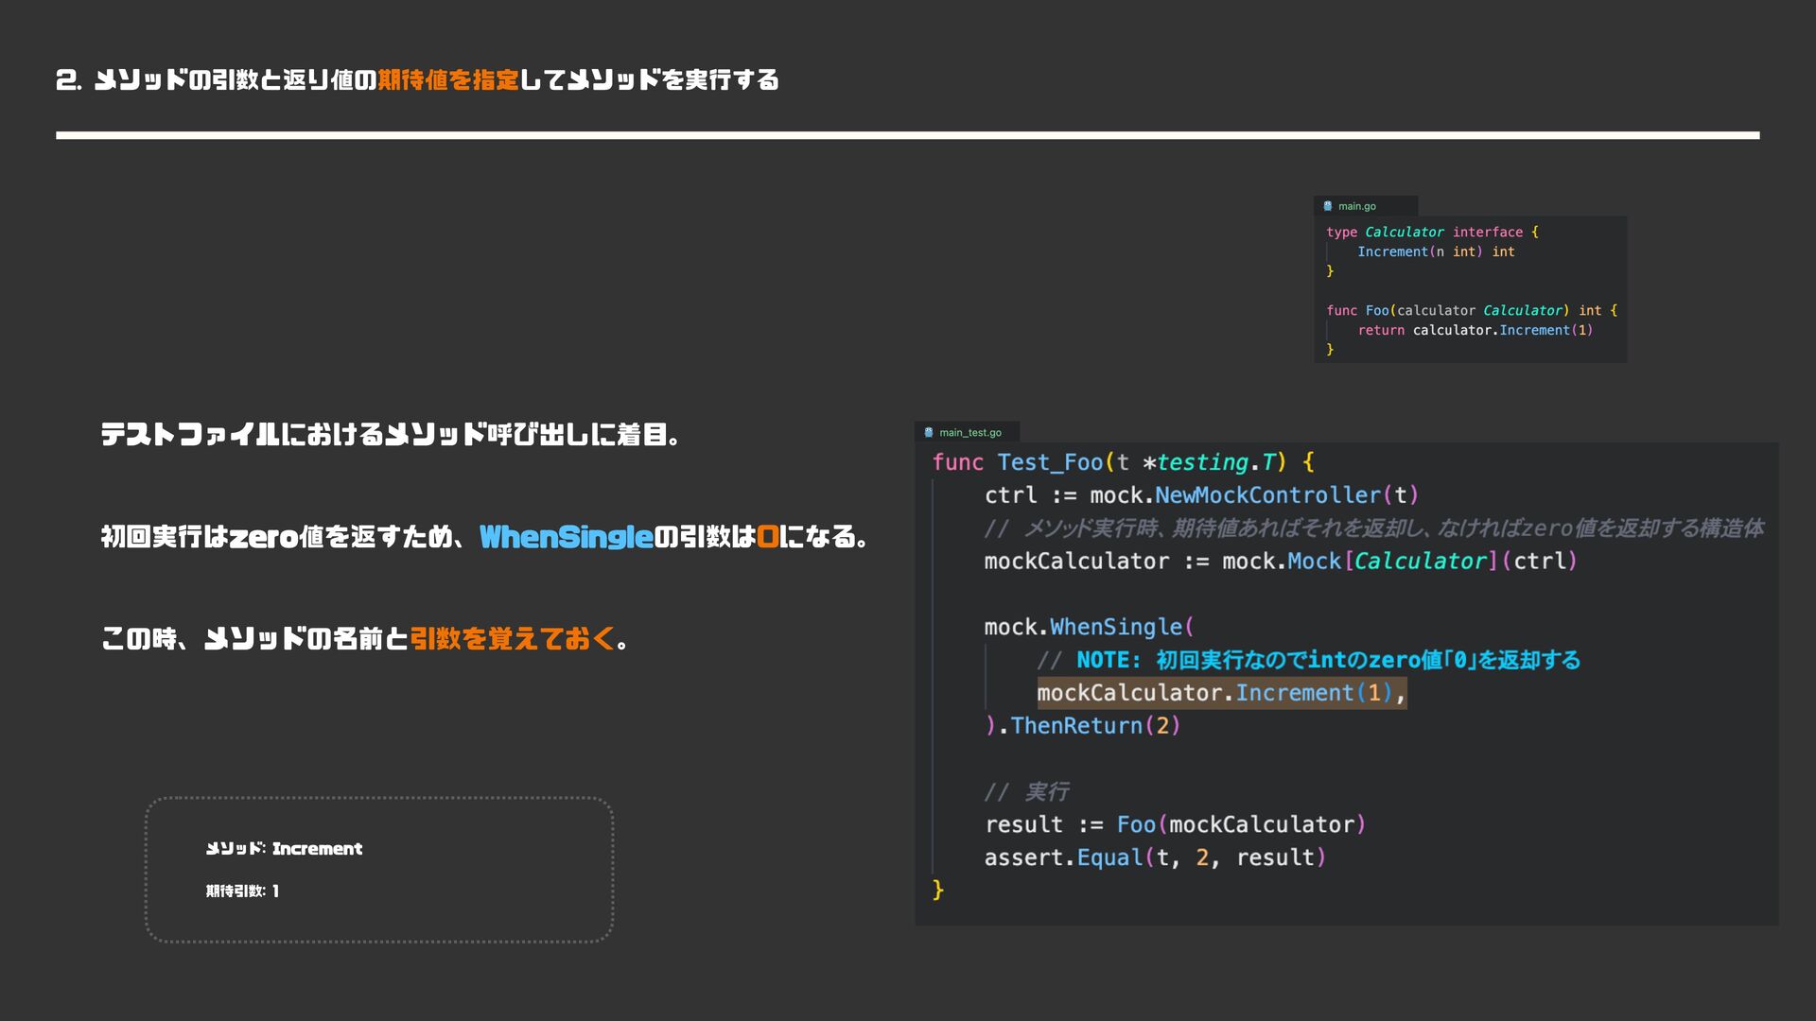
Task: Click the func Test_Foo declaration line
Action: [x=1122, y=462]
